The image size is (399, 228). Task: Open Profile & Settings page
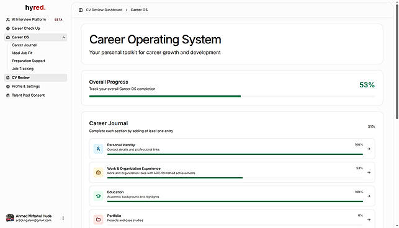[x=25, y=86]
